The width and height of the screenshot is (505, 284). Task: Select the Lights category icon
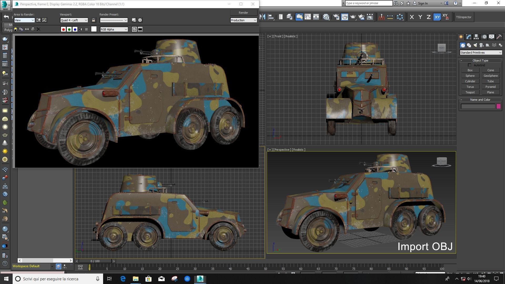point(475,45)
